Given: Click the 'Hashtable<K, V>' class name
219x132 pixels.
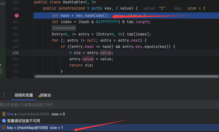Looking at the screenshot, I should pos(79,2).
